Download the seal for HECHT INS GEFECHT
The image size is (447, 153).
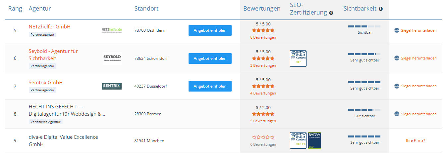click(419, 114)
